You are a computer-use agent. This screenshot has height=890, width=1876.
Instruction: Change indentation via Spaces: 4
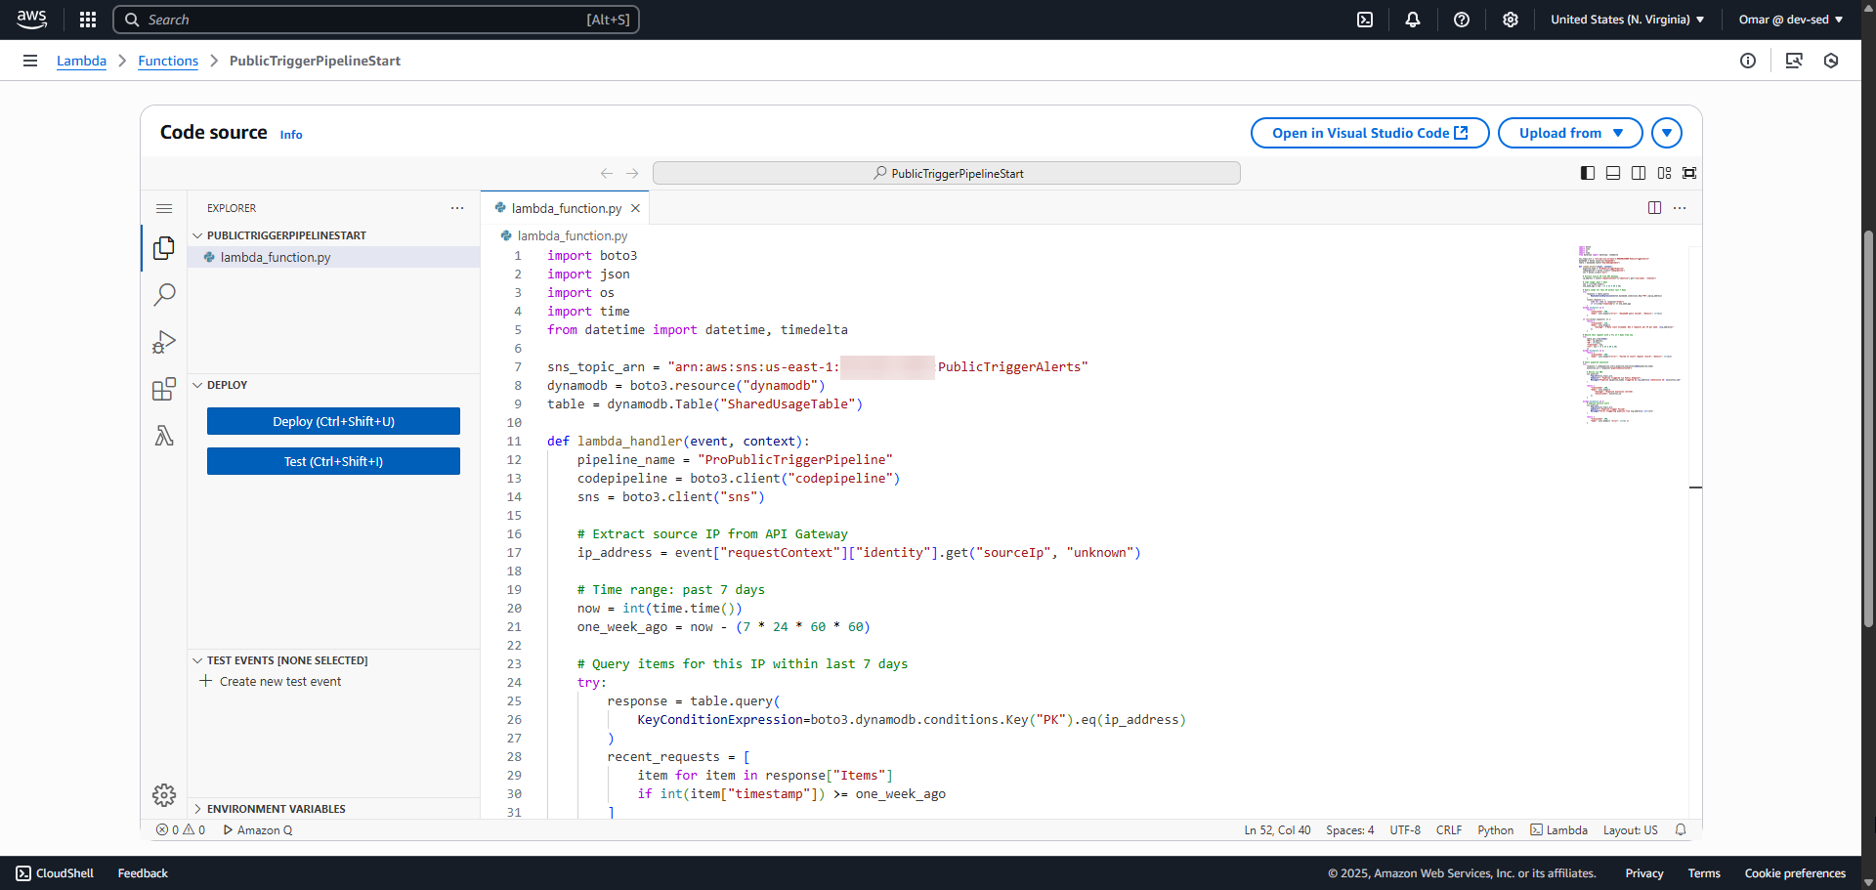pos(1349,830)
